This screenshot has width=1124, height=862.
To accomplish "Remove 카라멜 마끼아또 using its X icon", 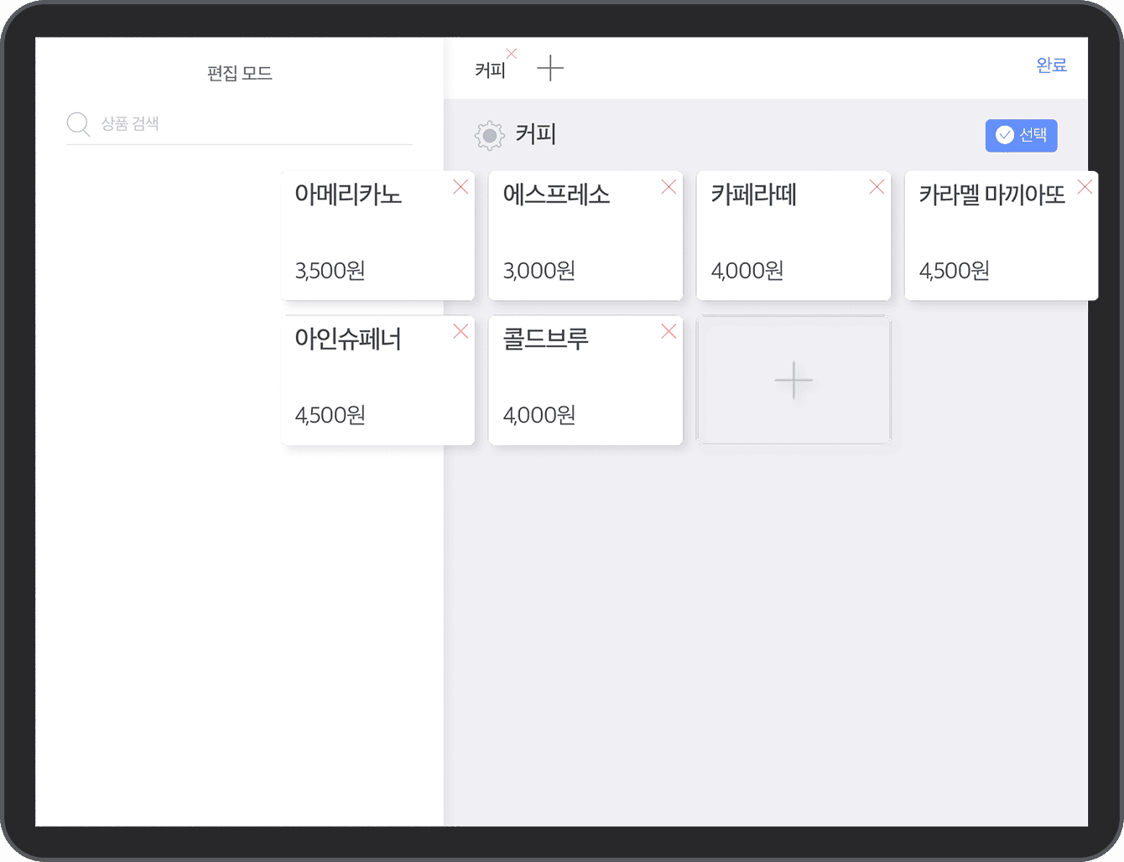I will coord(1085,187).
